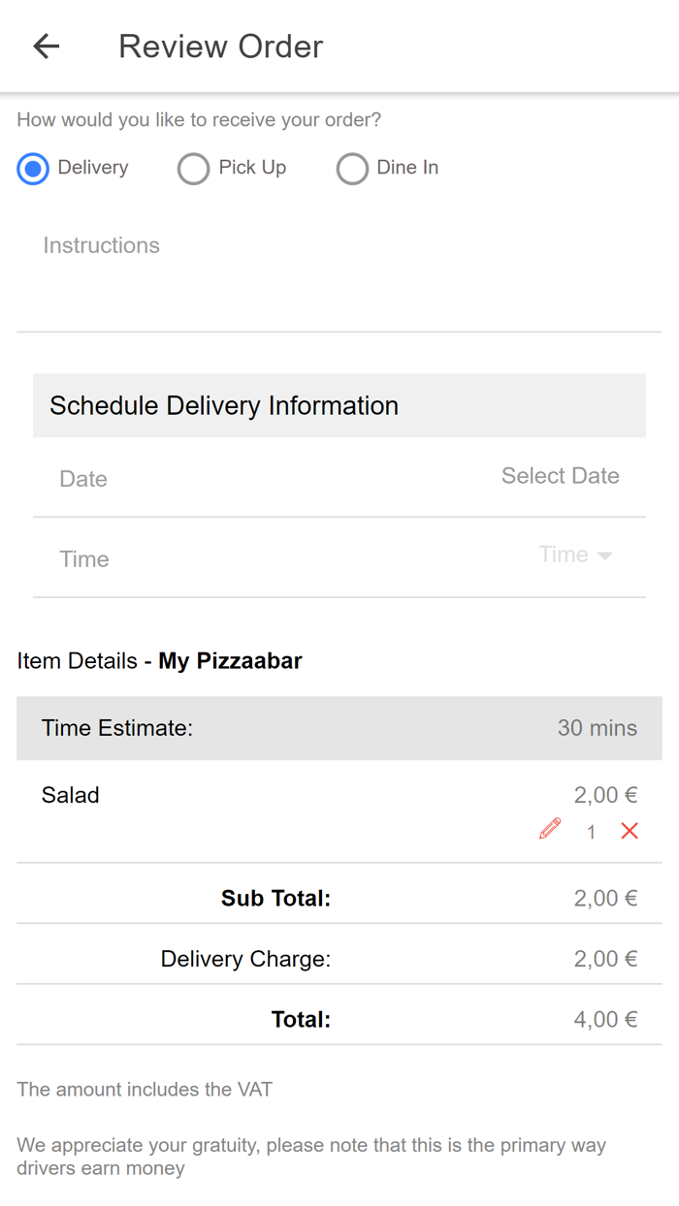Image resolution: width=679 pixels, height=1206 pixels.
Task: Tap the quantity 1 next to the Salad
Action: click(x=591, y=831)
